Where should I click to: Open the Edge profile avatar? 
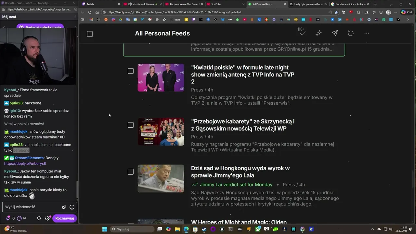(x=388, y=12)
